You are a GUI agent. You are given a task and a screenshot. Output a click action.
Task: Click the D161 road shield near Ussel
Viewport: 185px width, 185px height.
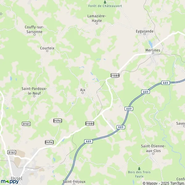click(x=12, y=152)
